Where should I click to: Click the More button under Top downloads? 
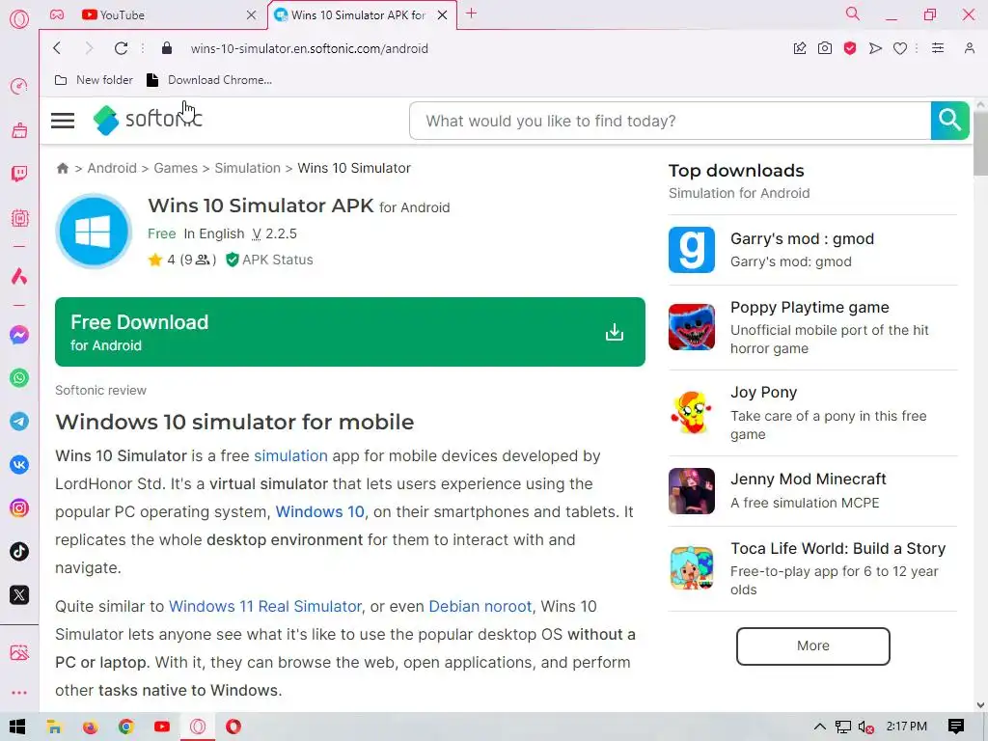[812, 645]
